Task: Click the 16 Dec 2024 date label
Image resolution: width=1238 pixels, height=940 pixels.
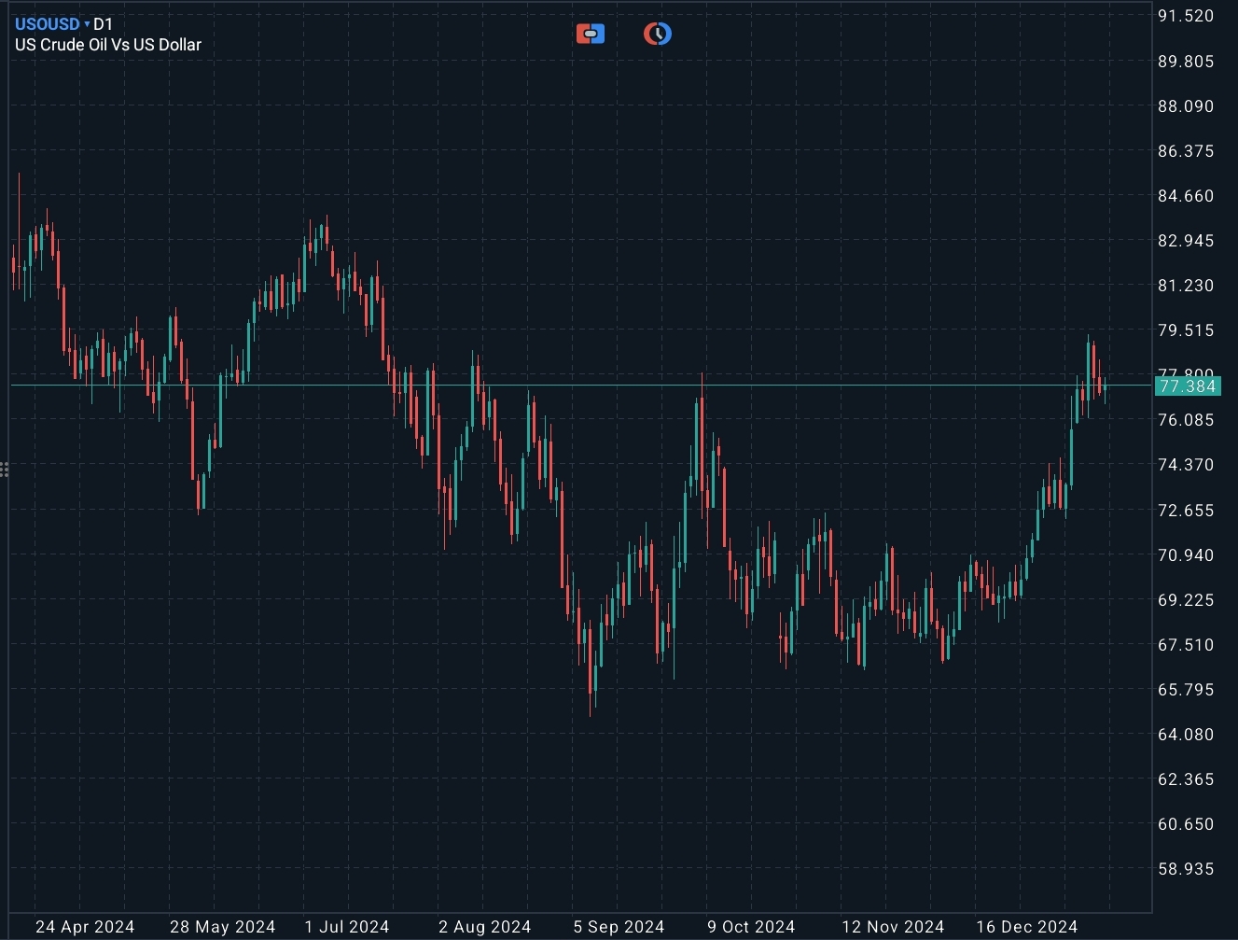Action: pos(1027,927)
